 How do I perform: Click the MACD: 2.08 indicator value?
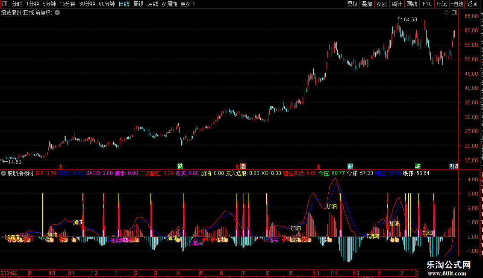pos(99,173)
